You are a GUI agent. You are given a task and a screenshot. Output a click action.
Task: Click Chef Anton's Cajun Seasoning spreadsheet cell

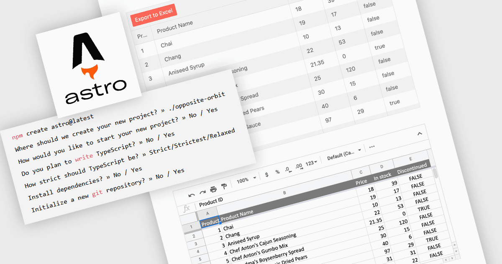point(263,244)
